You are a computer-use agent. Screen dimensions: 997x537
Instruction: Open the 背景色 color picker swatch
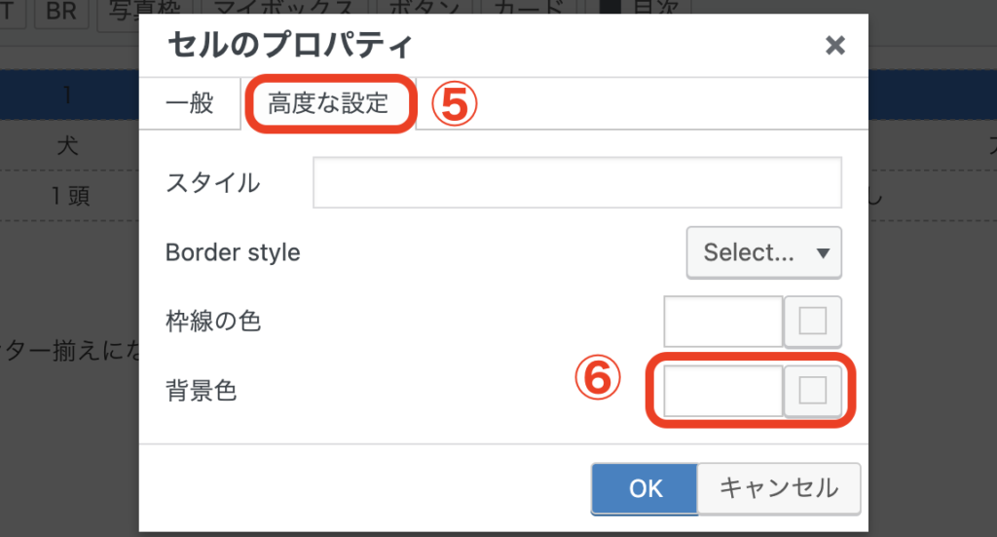pos(813,391)
